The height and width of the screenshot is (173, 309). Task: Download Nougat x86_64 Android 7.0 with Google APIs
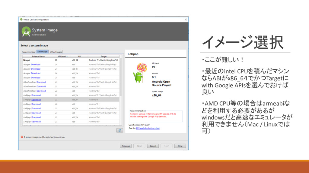[x=36, y=69]
